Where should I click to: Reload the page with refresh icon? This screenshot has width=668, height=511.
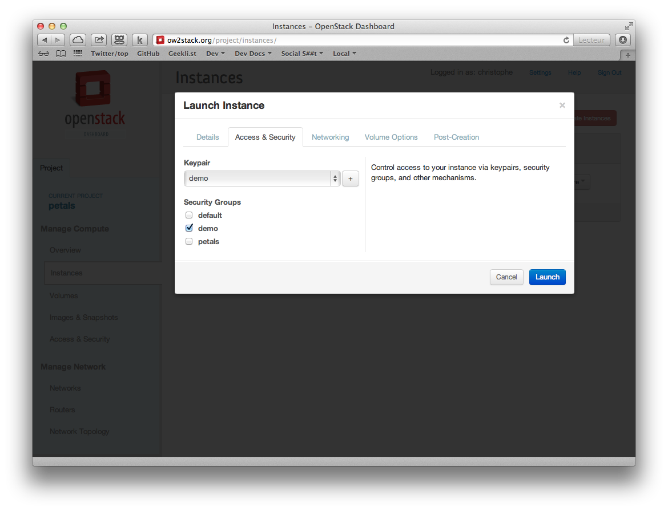[x=566, y=40]
